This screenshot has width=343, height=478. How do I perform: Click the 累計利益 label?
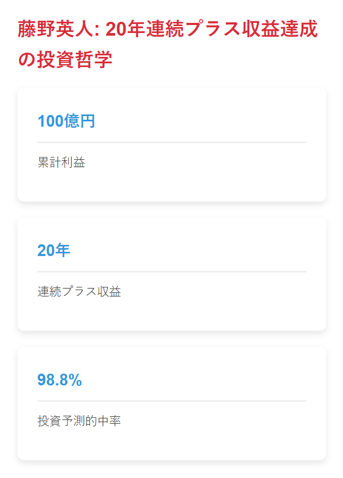pyautogui.click(x=61, y=162)
